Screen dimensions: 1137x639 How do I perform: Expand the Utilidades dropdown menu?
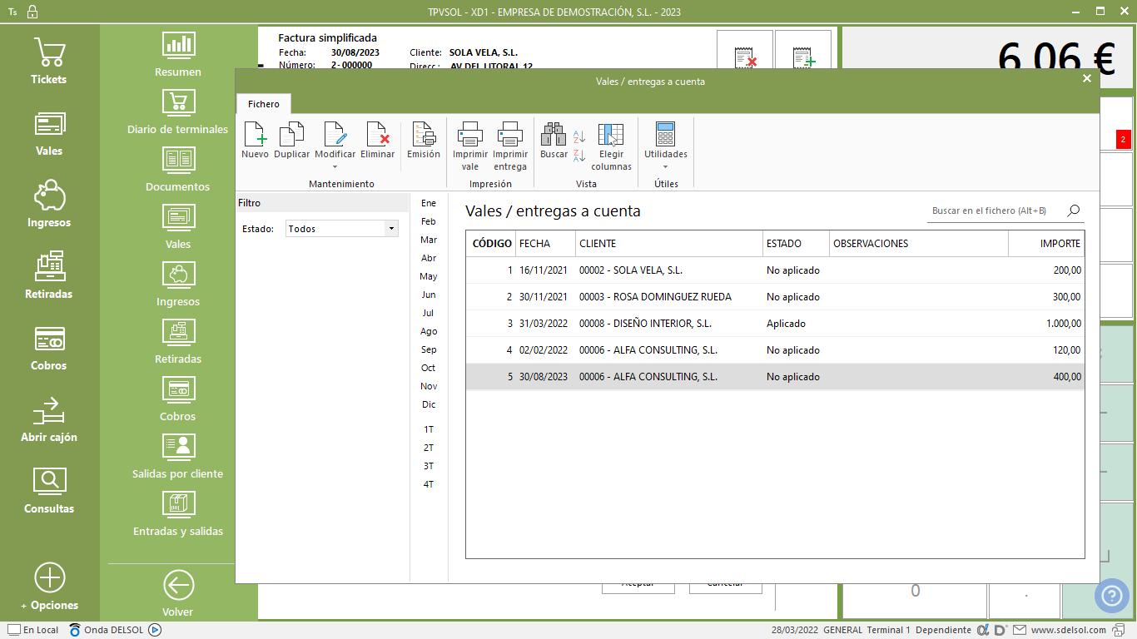(x=665, y=166)
